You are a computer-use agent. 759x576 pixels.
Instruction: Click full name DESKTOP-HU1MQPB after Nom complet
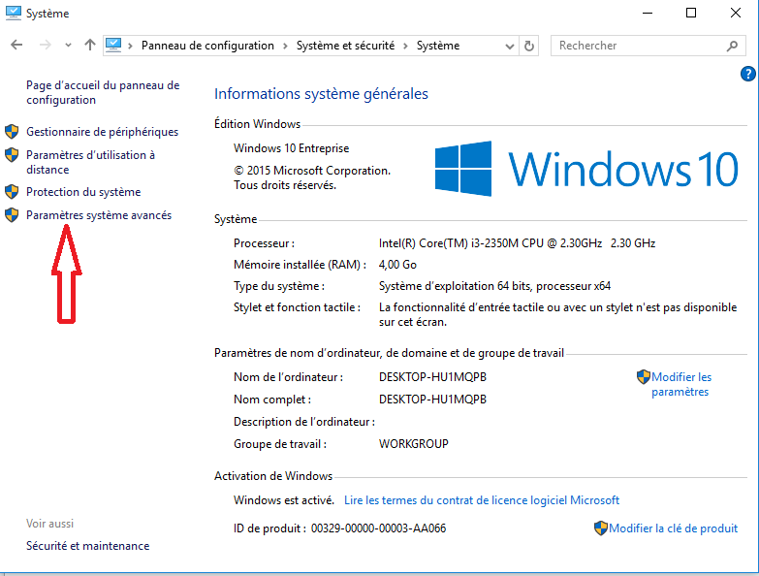(x=432, y=400)
